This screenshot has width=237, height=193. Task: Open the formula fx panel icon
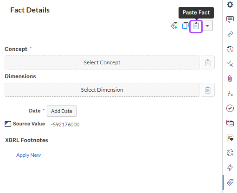click(x=230, y=93)
